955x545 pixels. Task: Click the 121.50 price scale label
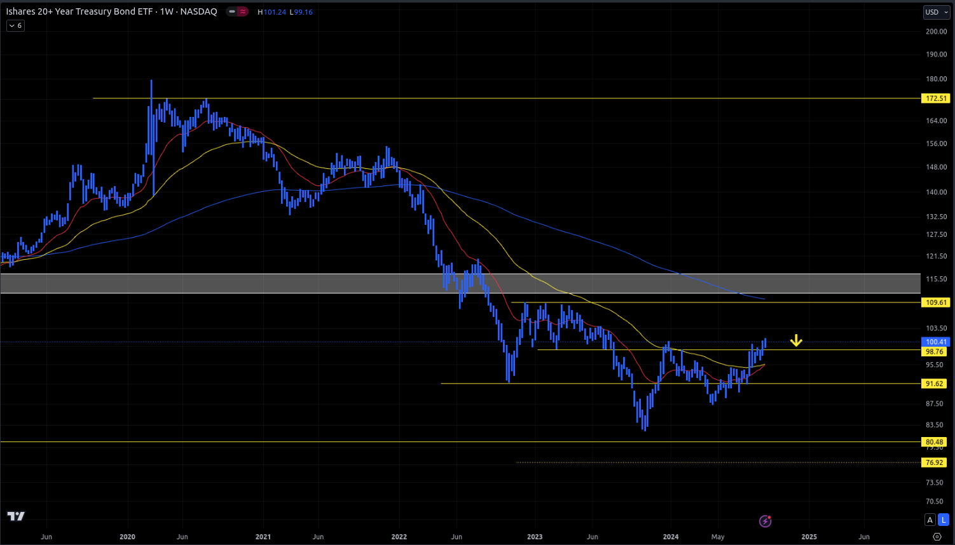(937, 256)
